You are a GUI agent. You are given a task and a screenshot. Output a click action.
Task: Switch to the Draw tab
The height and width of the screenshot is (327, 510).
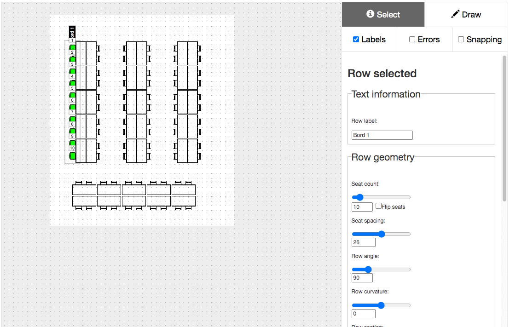pyautogui.click(x=466, y=14)
